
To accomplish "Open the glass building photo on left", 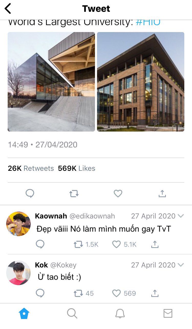I will point(51,82).
